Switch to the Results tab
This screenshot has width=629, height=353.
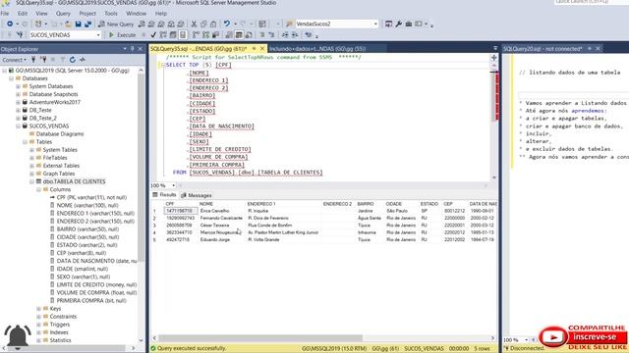click(164, 195)
